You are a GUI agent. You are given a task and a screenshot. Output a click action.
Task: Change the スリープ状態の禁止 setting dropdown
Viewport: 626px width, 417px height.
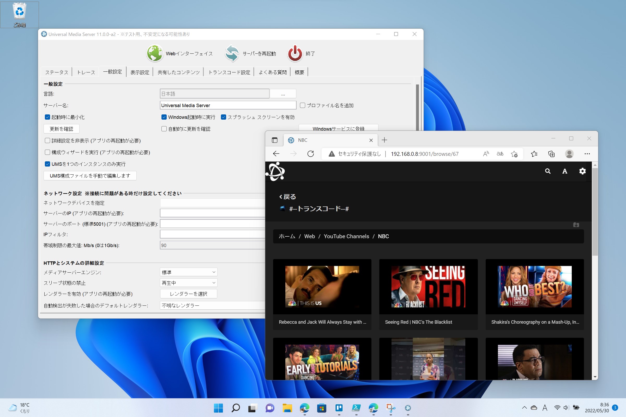coord(188,283)
